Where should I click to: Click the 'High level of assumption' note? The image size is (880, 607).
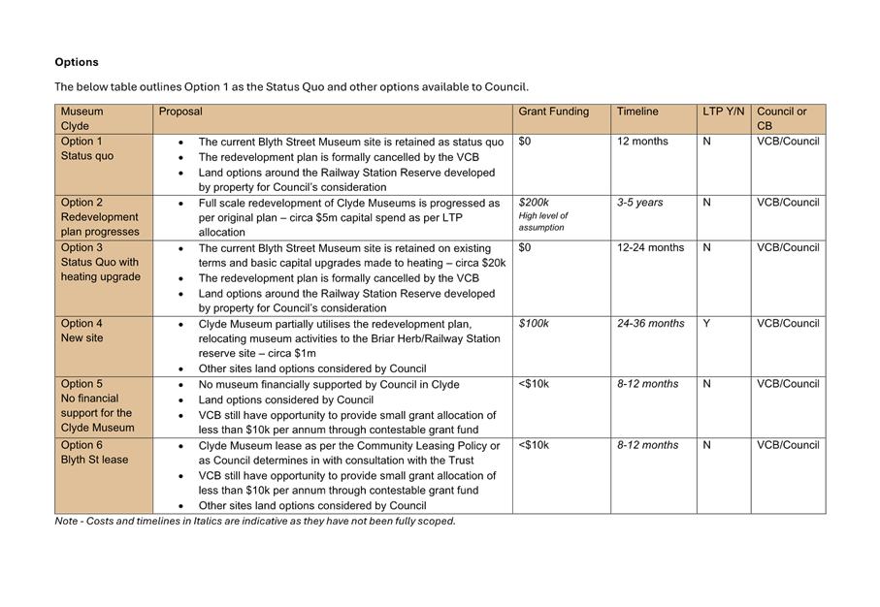[x=542, y=222]
